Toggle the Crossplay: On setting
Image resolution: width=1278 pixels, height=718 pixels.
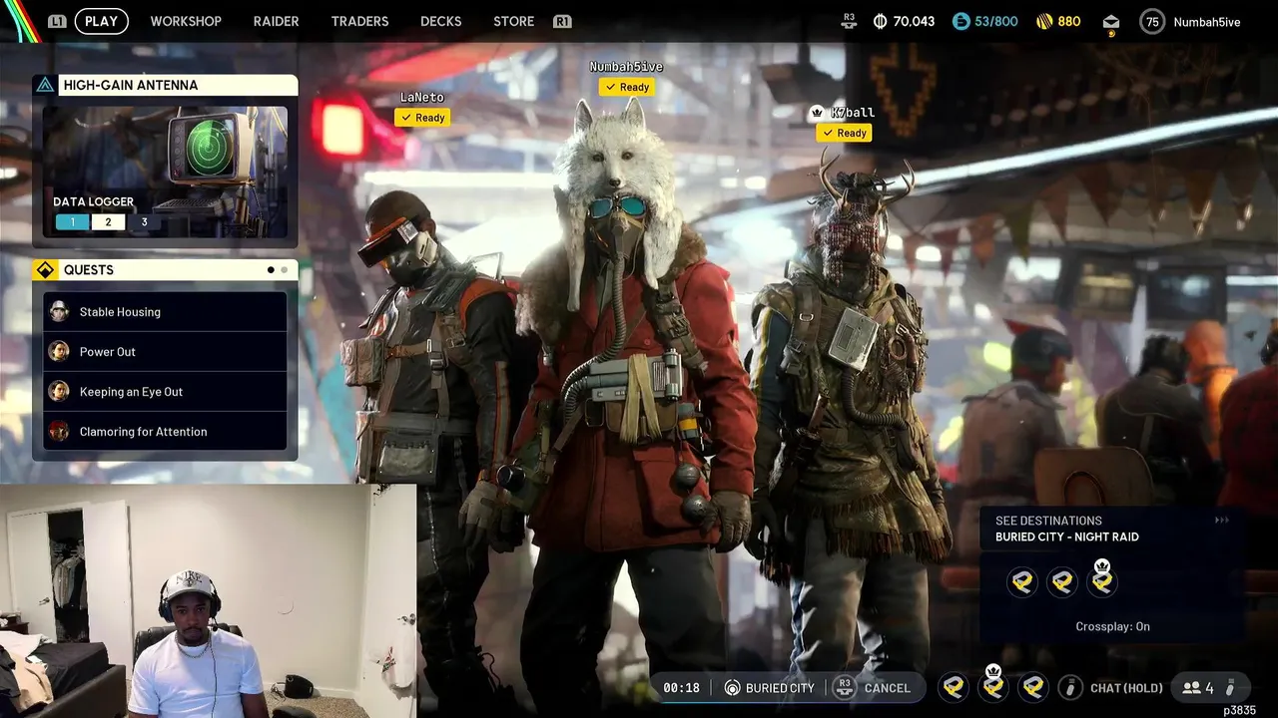[x=1112, y=626]
